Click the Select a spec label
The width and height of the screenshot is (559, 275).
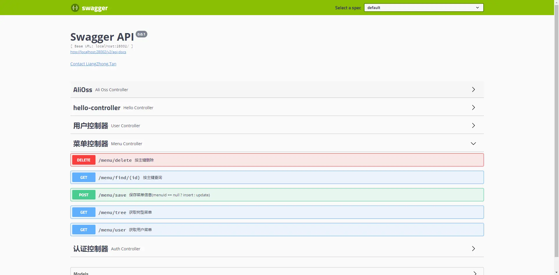348,8
